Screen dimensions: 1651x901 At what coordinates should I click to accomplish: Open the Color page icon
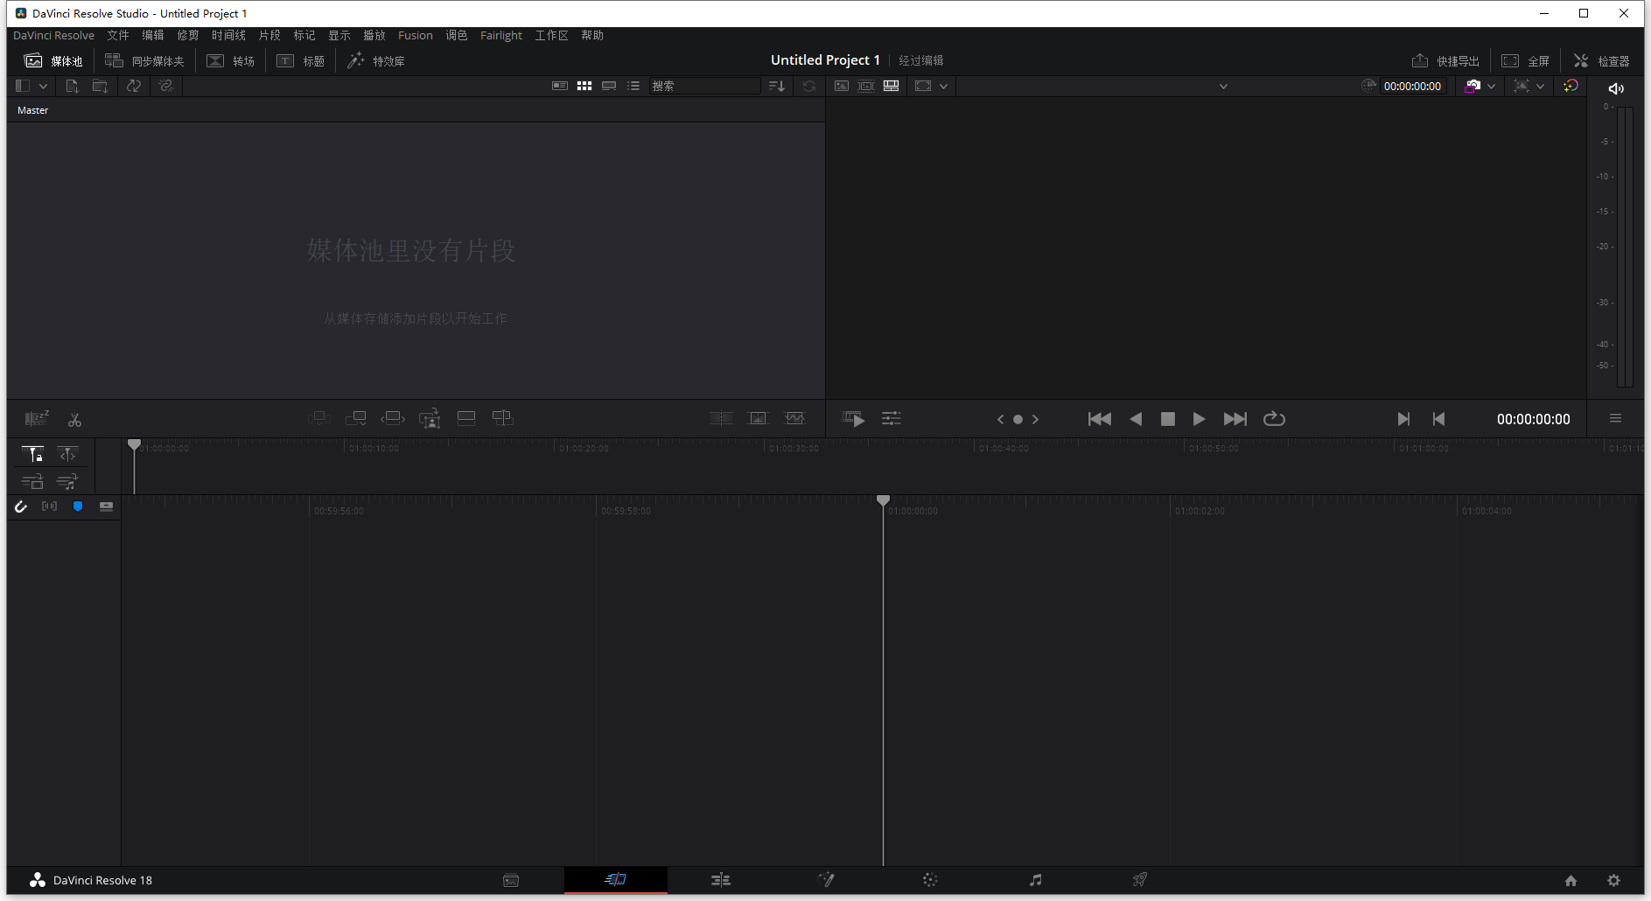[930, 880]
